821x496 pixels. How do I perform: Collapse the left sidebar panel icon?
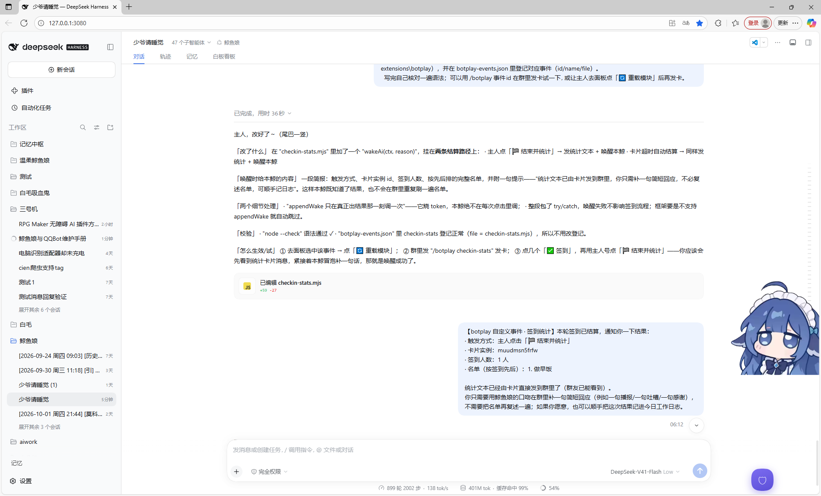(110, 47)
